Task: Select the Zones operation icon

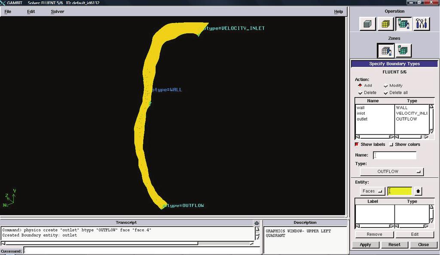Action: (x=403, y=24)
